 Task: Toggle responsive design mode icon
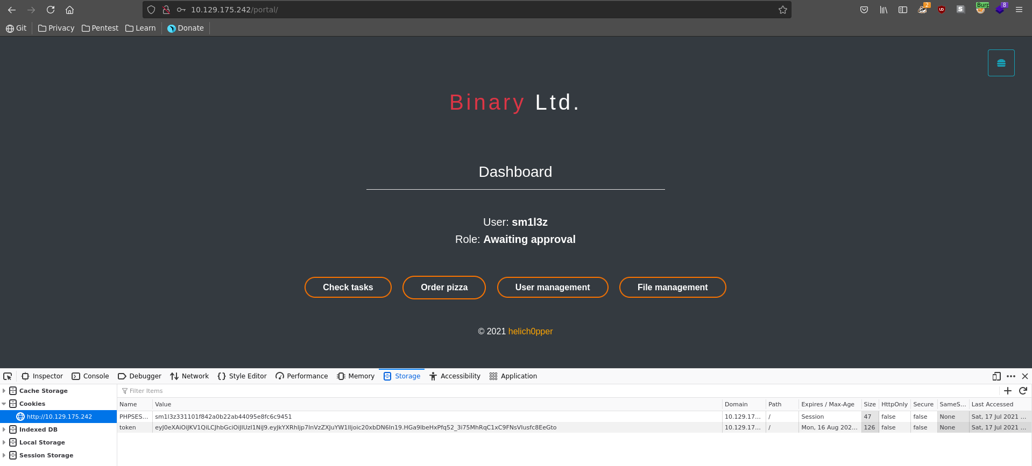point(996,376)
